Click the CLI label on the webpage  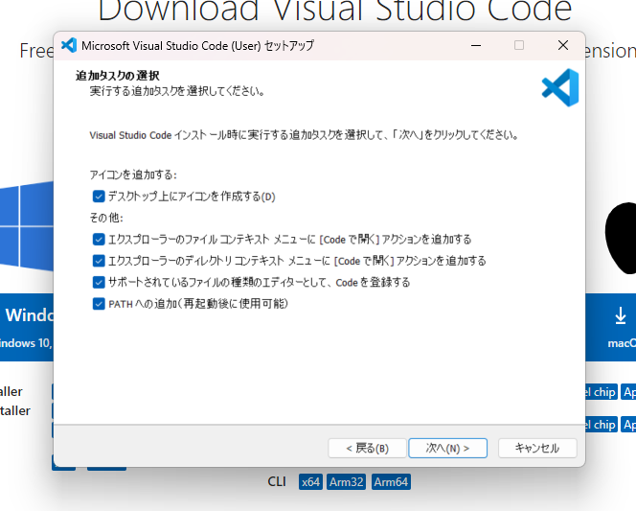pyautogui.click(x=277, y=482)
